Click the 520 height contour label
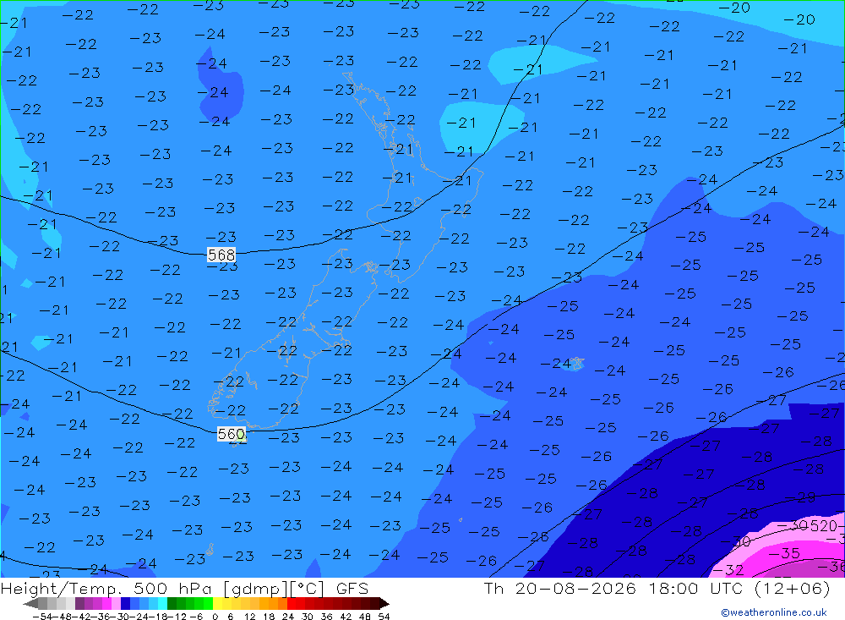Image resolution: width=845 pixels, height=620 pixels. 823,525
